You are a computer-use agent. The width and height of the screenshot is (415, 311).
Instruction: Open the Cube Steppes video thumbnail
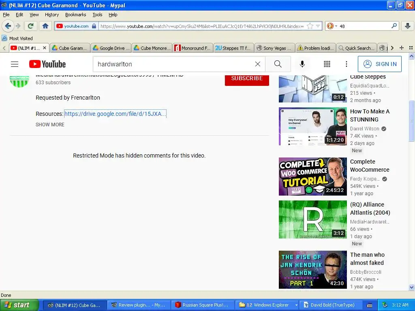[312, 89]
